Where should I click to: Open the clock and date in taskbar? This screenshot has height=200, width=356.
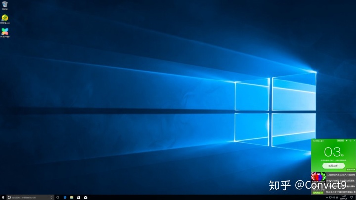pyautogui.click(x=344, y=197)
